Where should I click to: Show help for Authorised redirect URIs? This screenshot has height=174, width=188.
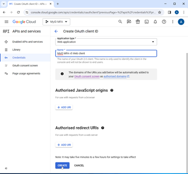coord(103,128)
